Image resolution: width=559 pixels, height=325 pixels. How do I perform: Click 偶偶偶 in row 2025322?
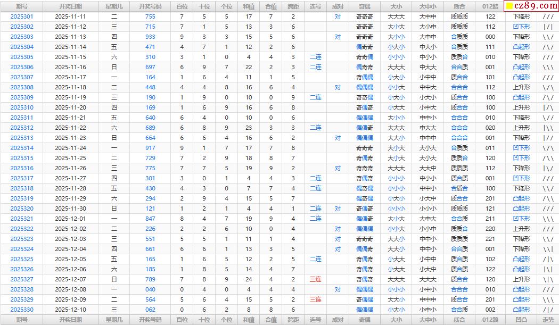click(x=365, y=229)
